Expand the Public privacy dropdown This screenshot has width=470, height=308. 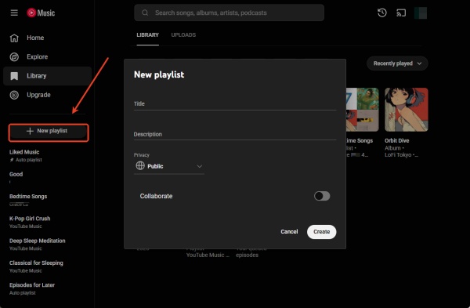pyautogui.click(x=169, y=166)
